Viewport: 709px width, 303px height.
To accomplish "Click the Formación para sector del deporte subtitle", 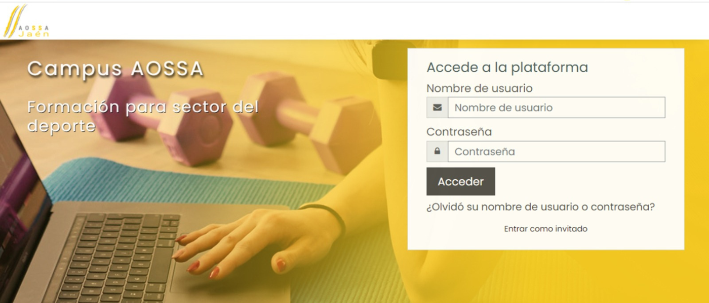I will (143, 116).
